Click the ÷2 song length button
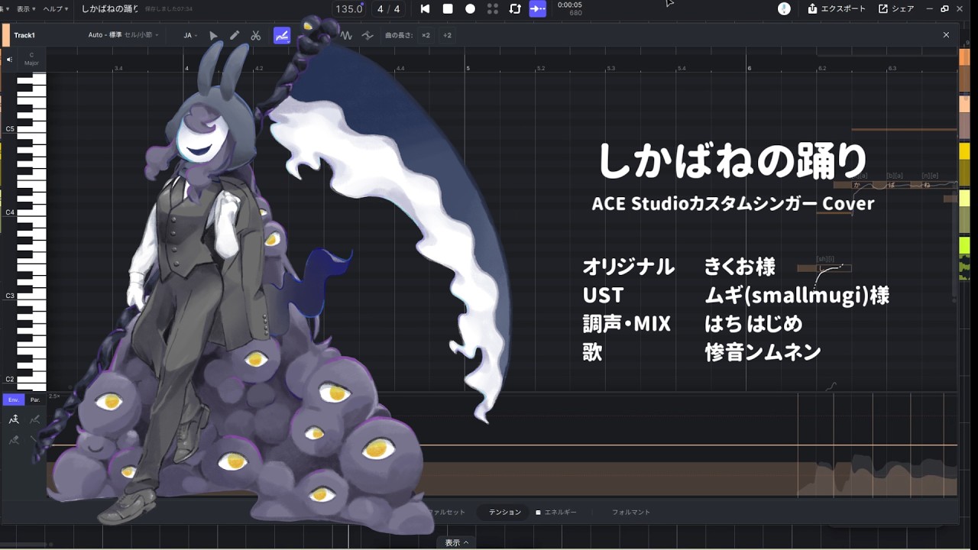The height and width of the screenshot is (550, 978). click(x=447, y=35)
